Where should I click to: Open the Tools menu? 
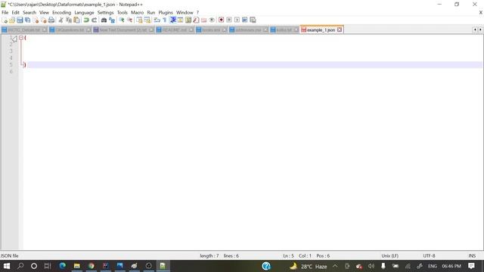(x=123, y=12)
